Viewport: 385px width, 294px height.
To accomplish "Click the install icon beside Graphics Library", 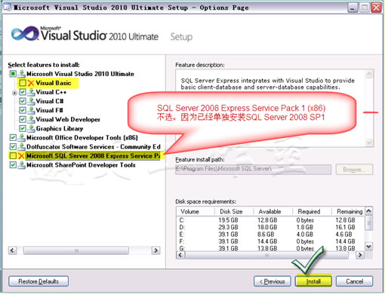I will [31, 128].
